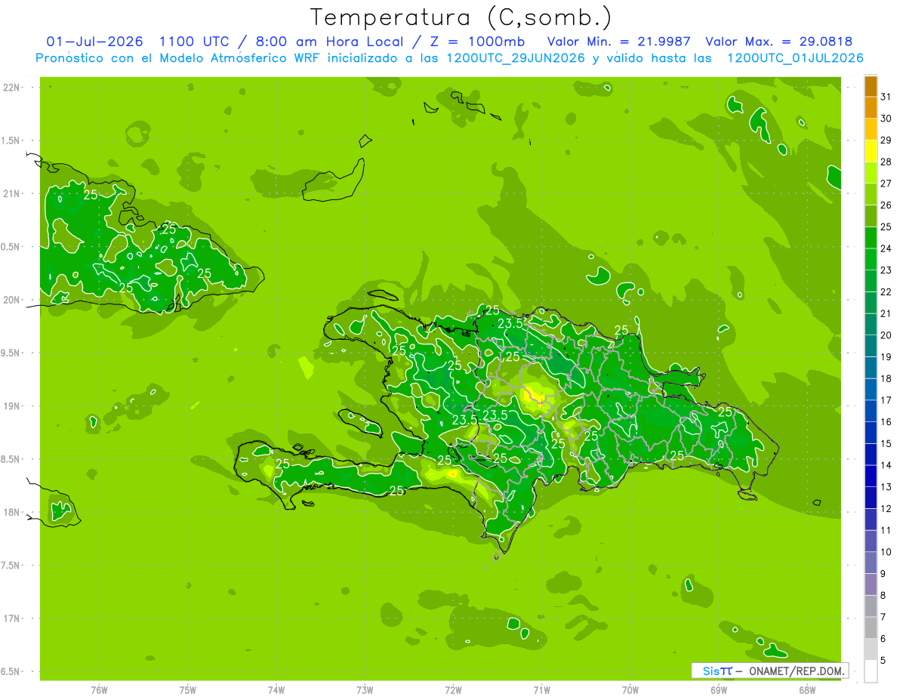
Task: Click the '75W' longitude axis label
Action: tap(188, 689)
